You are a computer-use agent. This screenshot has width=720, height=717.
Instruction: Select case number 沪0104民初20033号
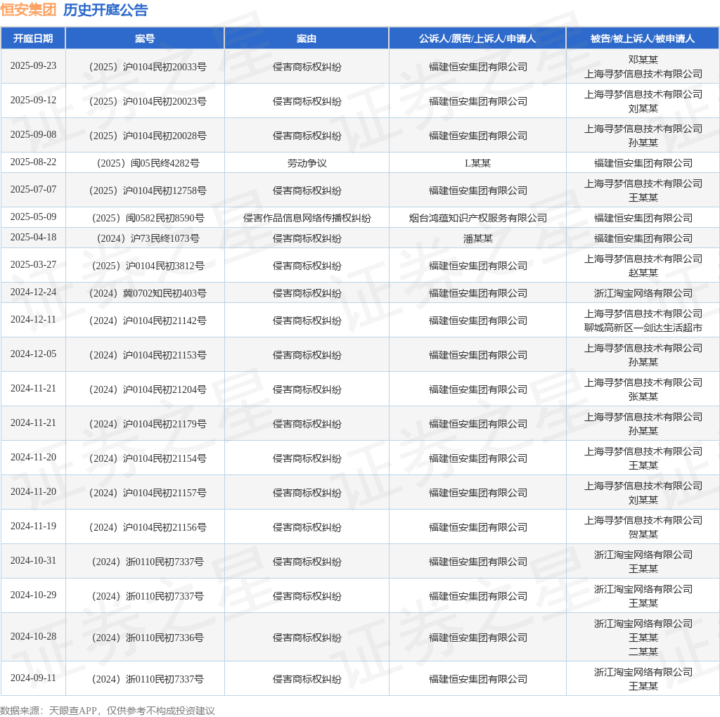click(x=148, y=67)
